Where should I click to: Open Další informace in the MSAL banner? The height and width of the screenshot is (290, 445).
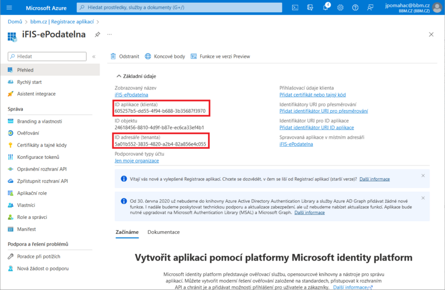(x=310, y=213)
